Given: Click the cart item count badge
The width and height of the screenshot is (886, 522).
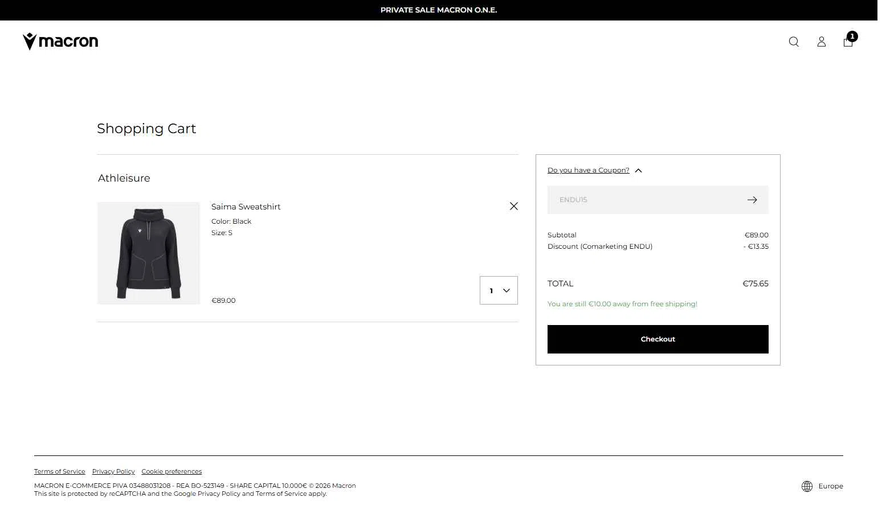Looking at the screenshot, I should coord(852,36).
